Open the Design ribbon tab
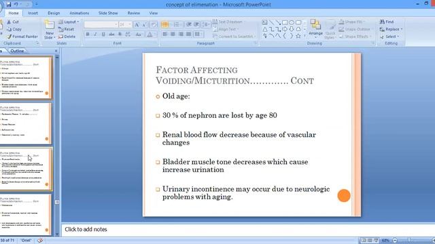This screenshot has height=244, width=435. 54,13
